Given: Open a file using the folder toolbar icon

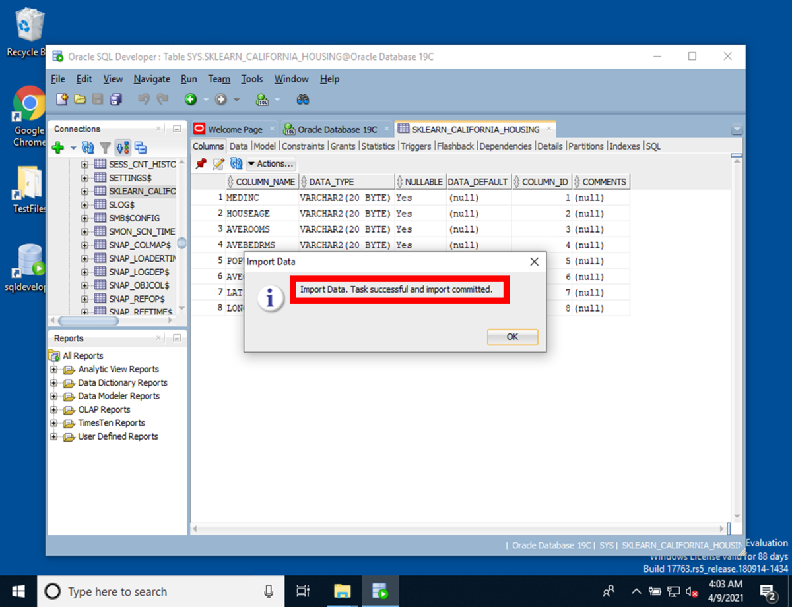Looking at the screenshot, I should 80,100.
